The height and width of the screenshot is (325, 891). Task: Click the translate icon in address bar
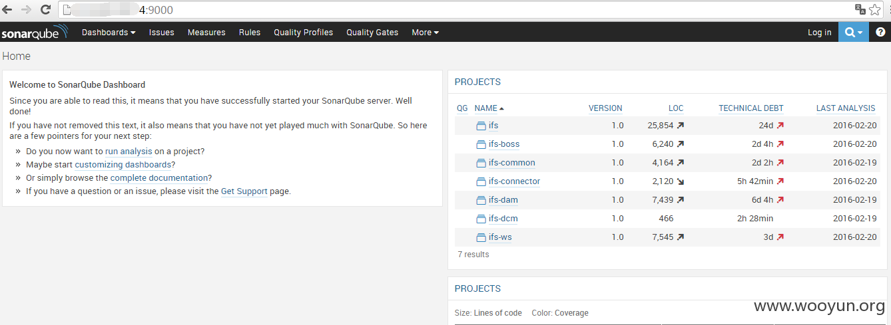[860, 9]
